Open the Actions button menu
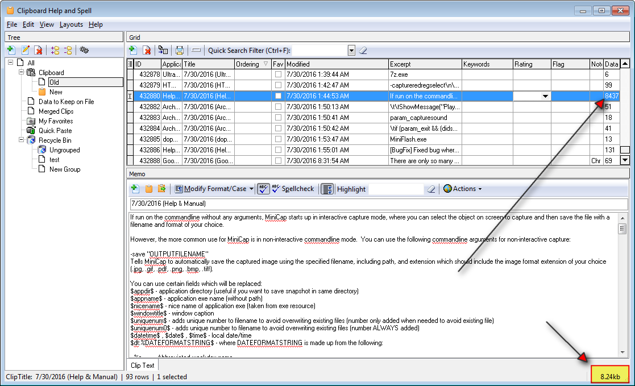The height and width of the screenshot is (386, 635). [x=462, y=189]
